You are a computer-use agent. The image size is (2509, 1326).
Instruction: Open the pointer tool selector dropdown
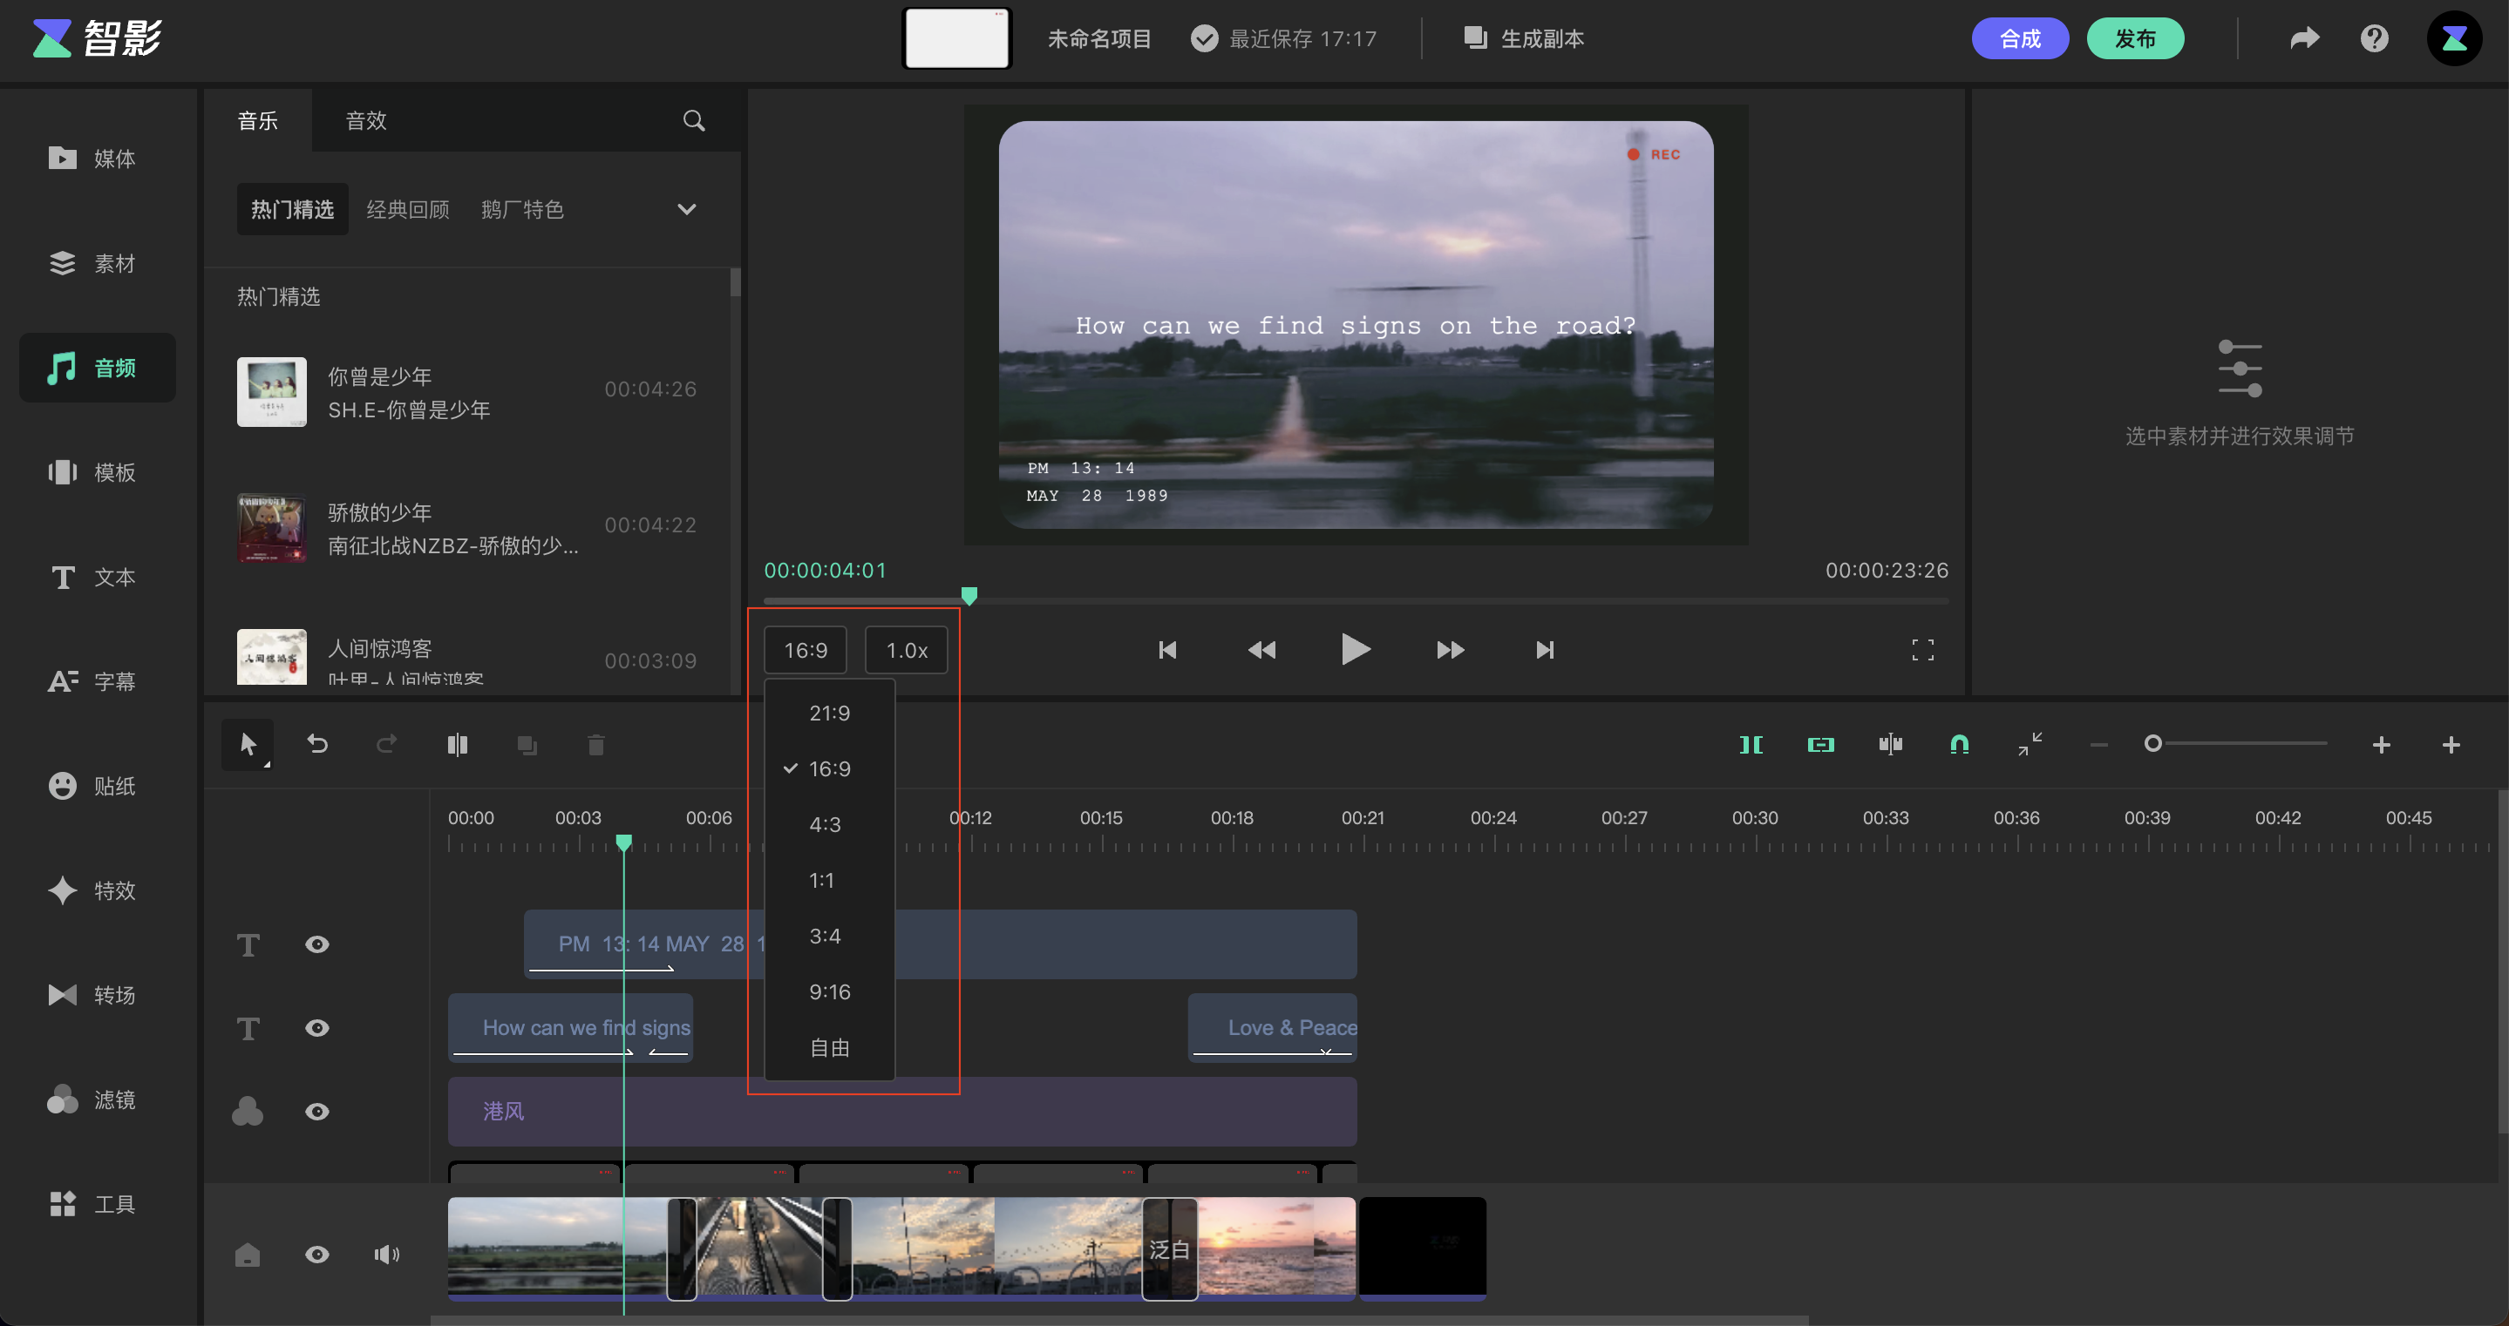(248, 745)
